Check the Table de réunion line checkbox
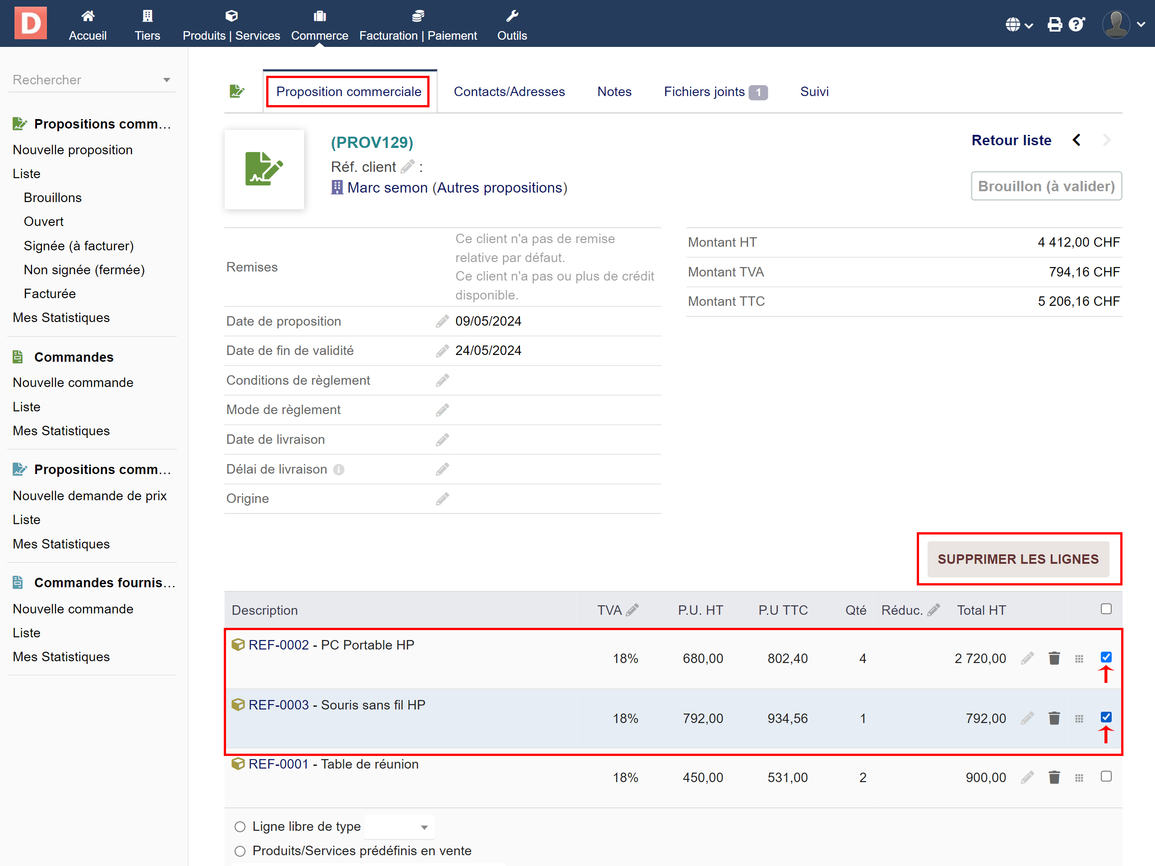Image resolution: width=1155 pixels, height=866 pixels. 1105,776
